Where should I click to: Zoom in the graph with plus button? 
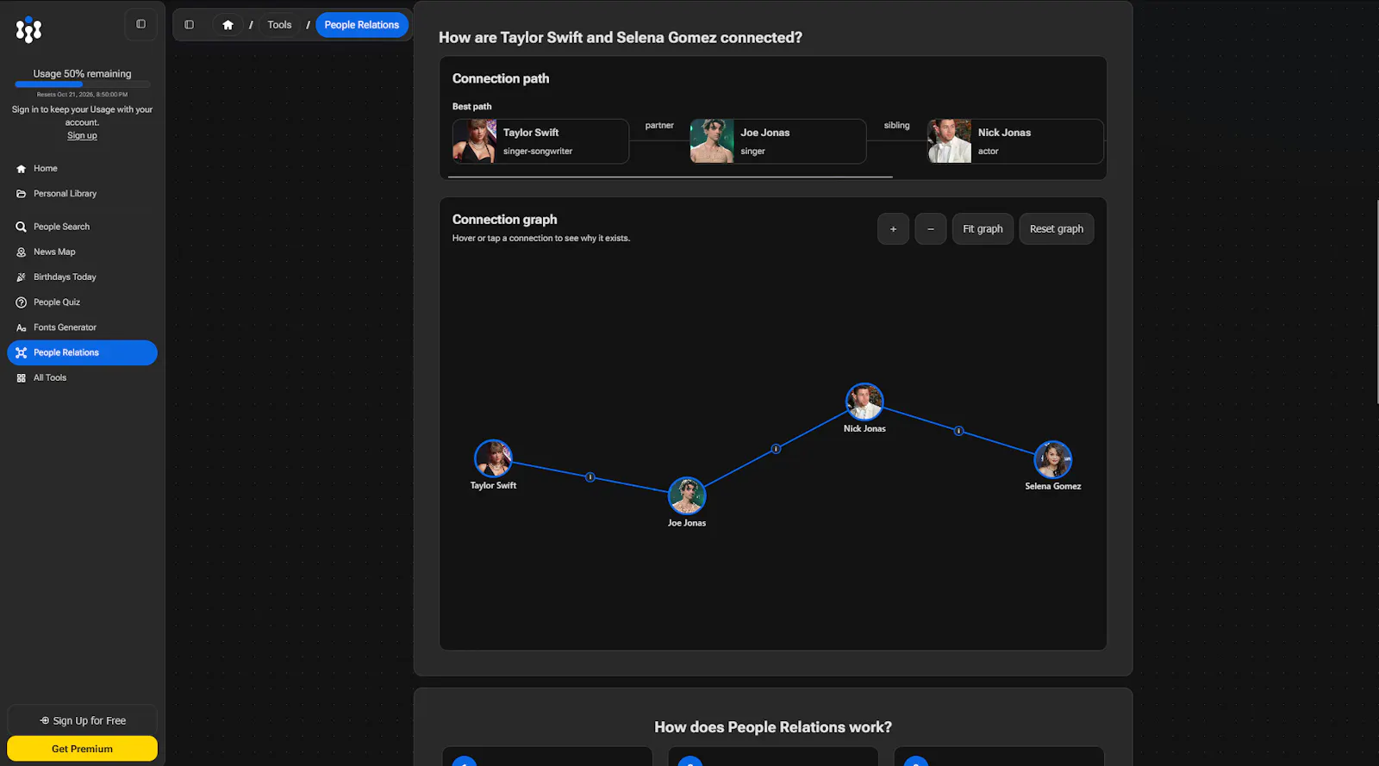pyautogui.click(x=893, y=229)
